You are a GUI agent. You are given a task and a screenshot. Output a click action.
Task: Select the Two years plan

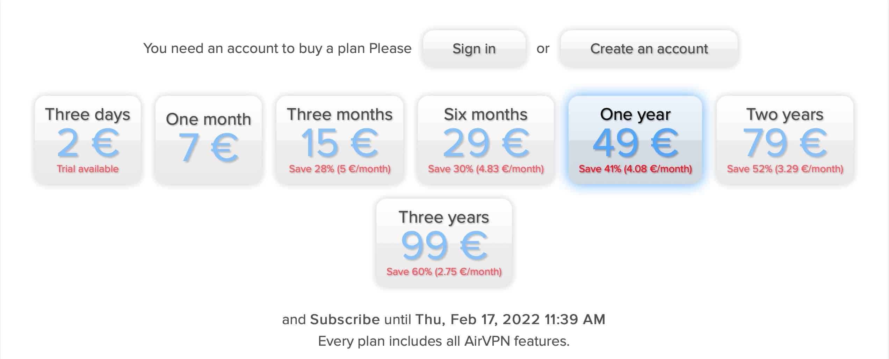[785, 140]
